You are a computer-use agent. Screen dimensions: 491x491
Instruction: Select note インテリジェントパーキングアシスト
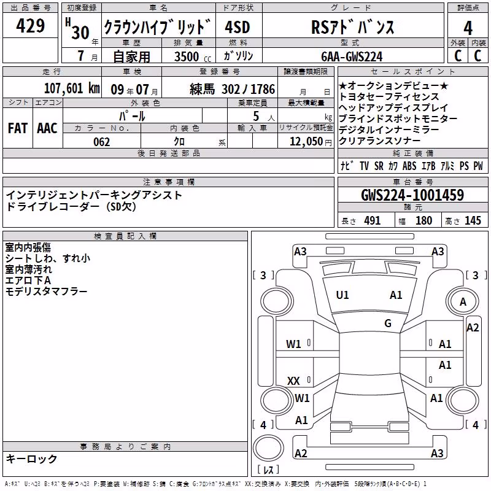tap(94, 195)
